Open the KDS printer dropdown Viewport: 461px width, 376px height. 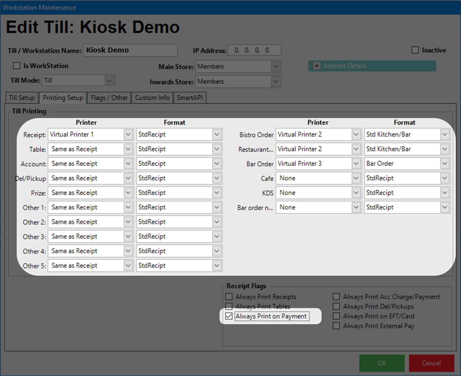(356, 193)
